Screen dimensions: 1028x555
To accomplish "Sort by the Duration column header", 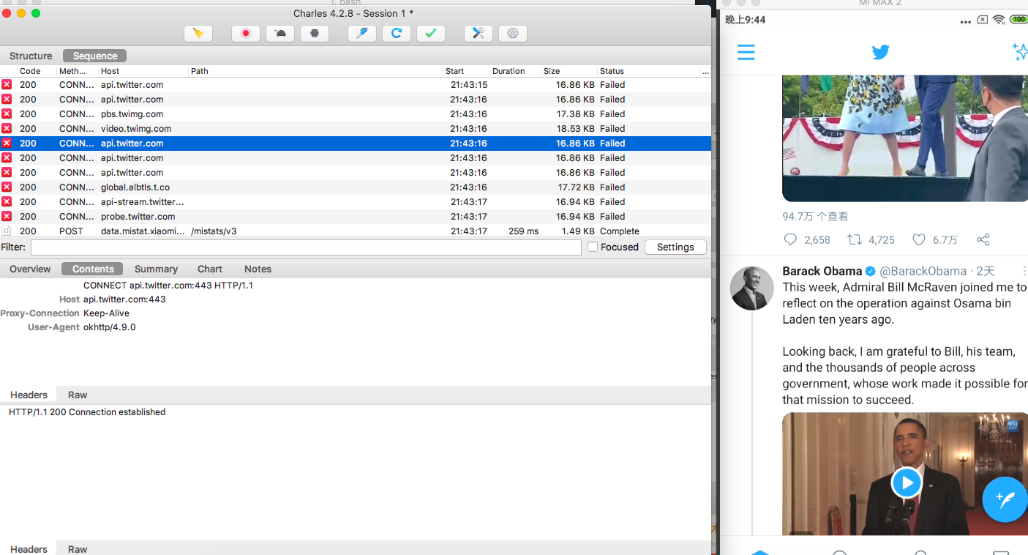I will click(516, 71).
